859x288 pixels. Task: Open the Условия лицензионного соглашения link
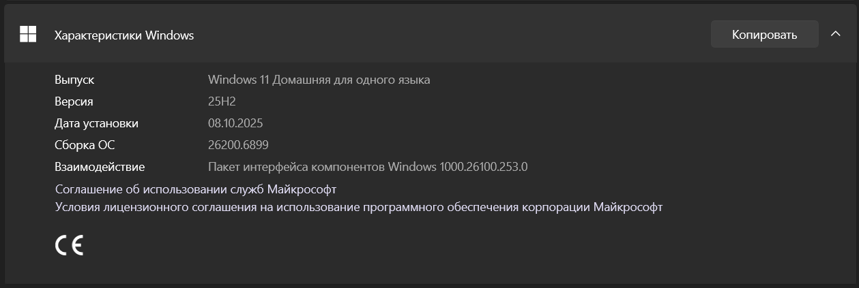[x=358, y=207]
